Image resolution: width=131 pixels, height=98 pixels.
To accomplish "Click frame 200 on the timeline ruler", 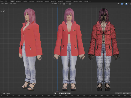I will point(108,96).
